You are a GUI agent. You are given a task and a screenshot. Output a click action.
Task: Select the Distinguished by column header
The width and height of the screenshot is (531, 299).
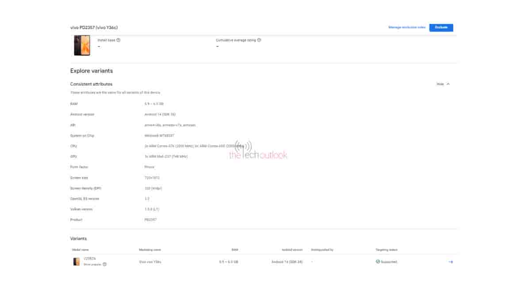coord(322,250)
